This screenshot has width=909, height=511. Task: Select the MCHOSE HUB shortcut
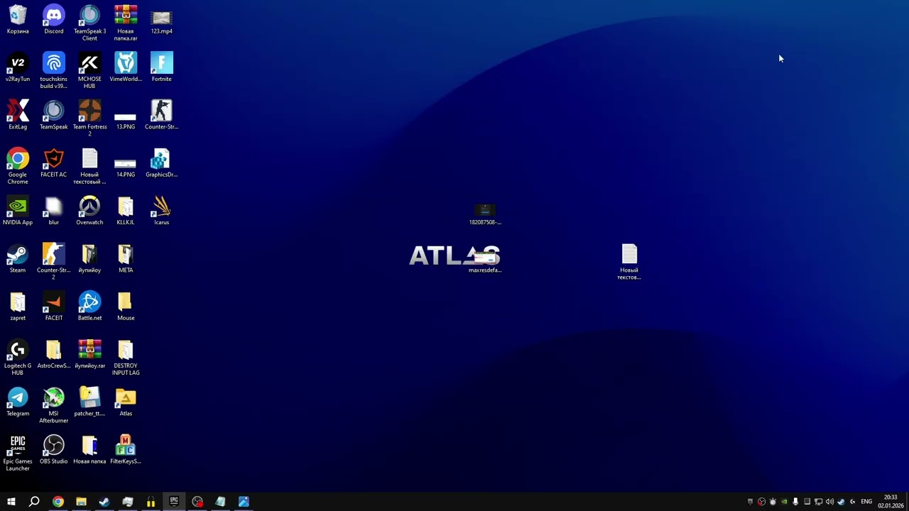point(89,71)
